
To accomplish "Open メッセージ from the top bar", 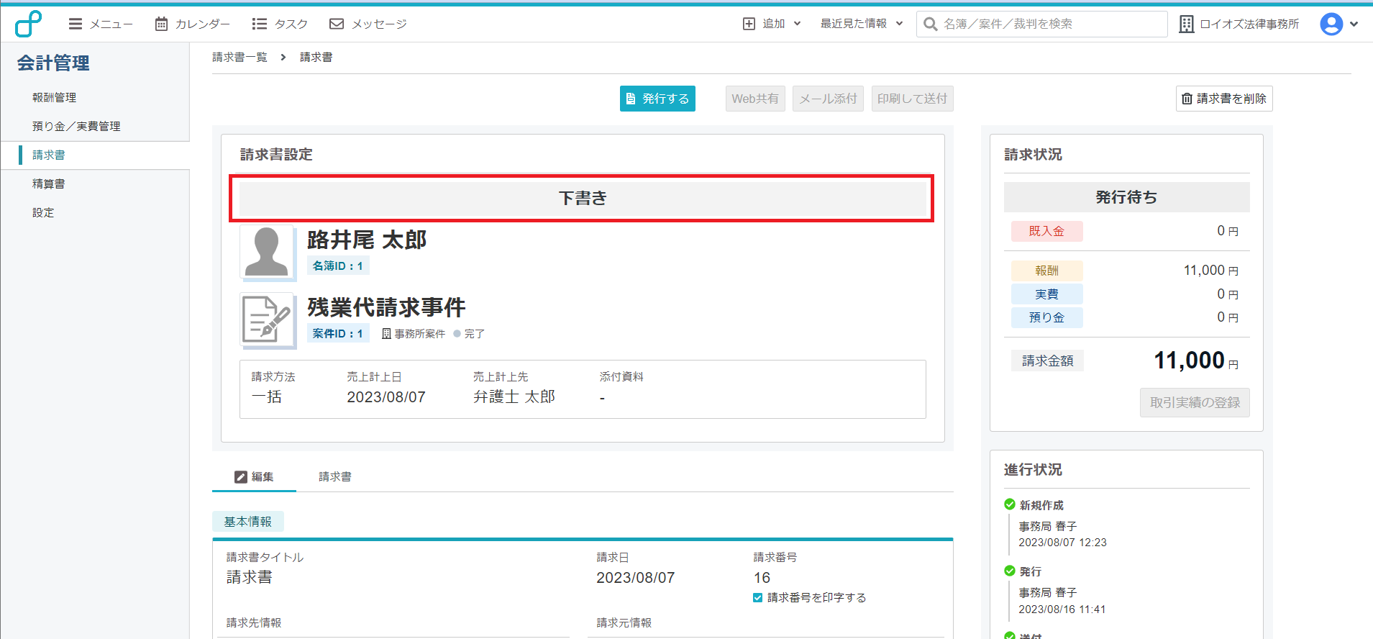I will (368, 24).
